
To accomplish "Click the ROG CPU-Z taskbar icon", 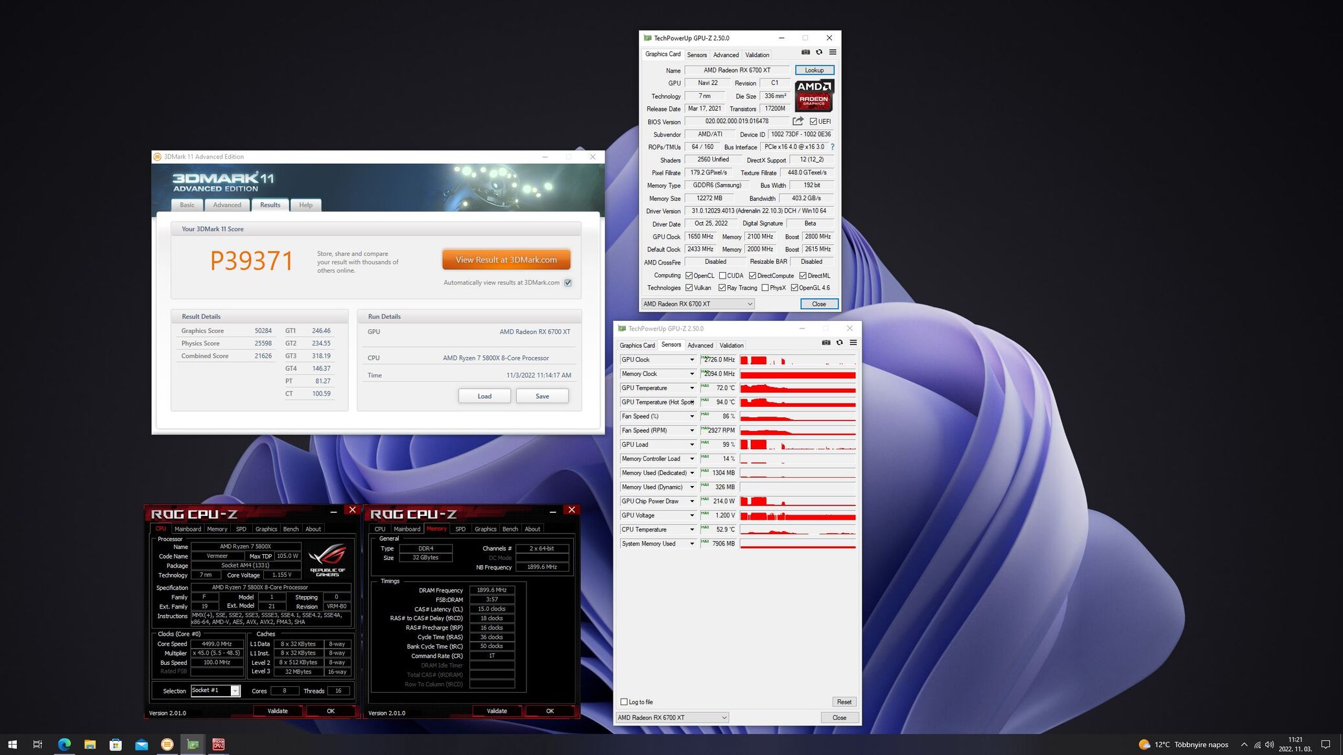I will 219,745.
